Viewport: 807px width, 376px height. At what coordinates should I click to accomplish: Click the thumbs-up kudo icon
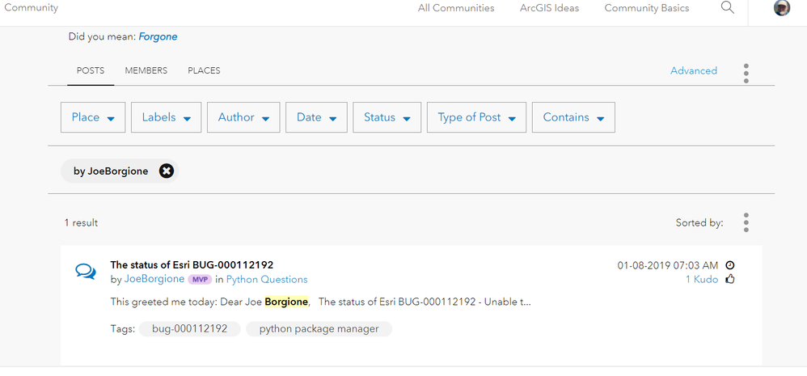(x=730, y=279)
